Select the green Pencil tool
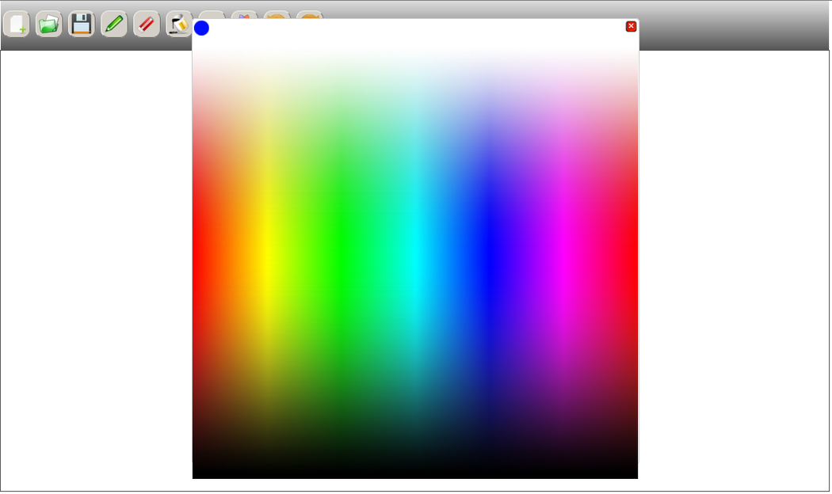This screenshot has width=832, height=494. [114, 24]
